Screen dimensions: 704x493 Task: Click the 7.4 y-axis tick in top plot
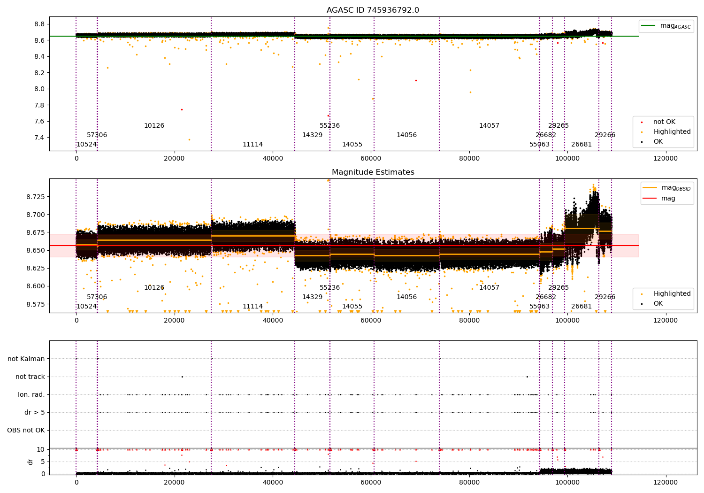click(39, 138)
